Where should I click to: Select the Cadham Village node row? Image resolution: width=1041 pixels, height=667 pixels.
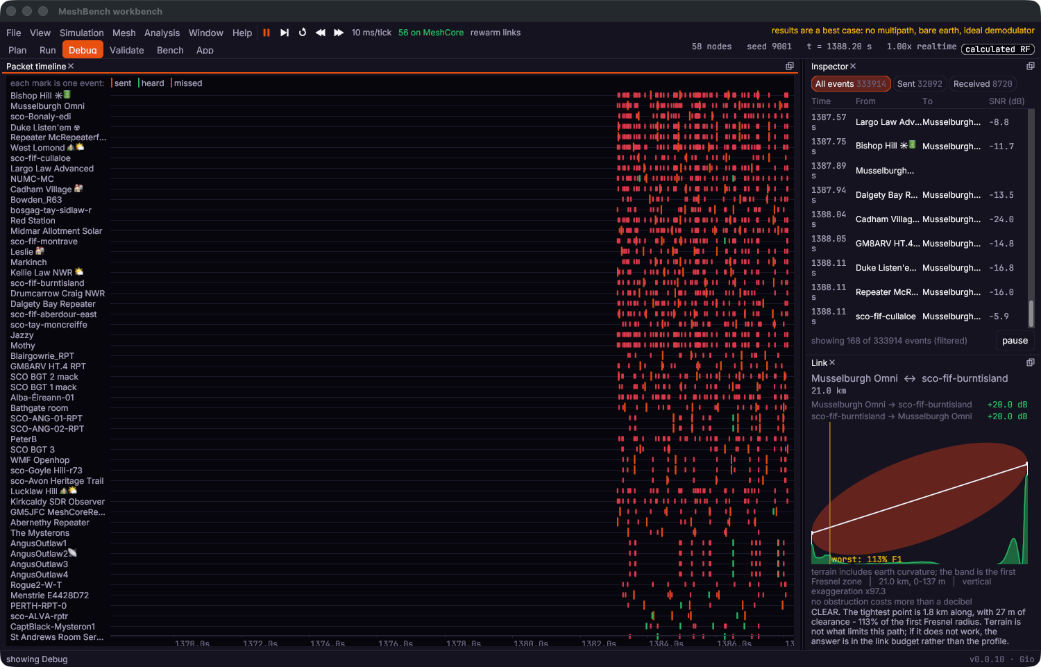[46, 189]
